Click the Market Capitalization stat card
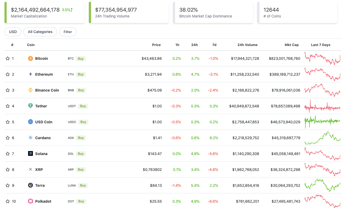Image resolution: width=343 pixels, height=209 pixels. (45, 12)
